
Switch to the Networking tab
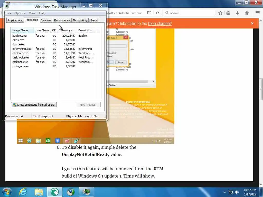point(80,20)
